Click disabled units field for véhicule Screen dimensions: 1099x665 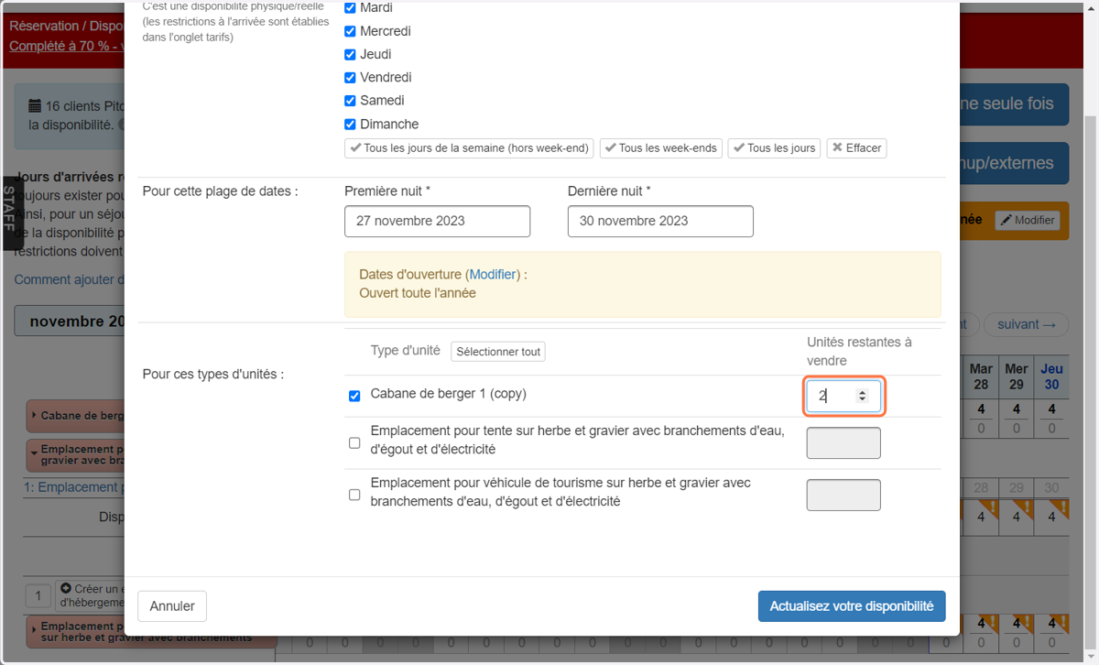(843, 496)
